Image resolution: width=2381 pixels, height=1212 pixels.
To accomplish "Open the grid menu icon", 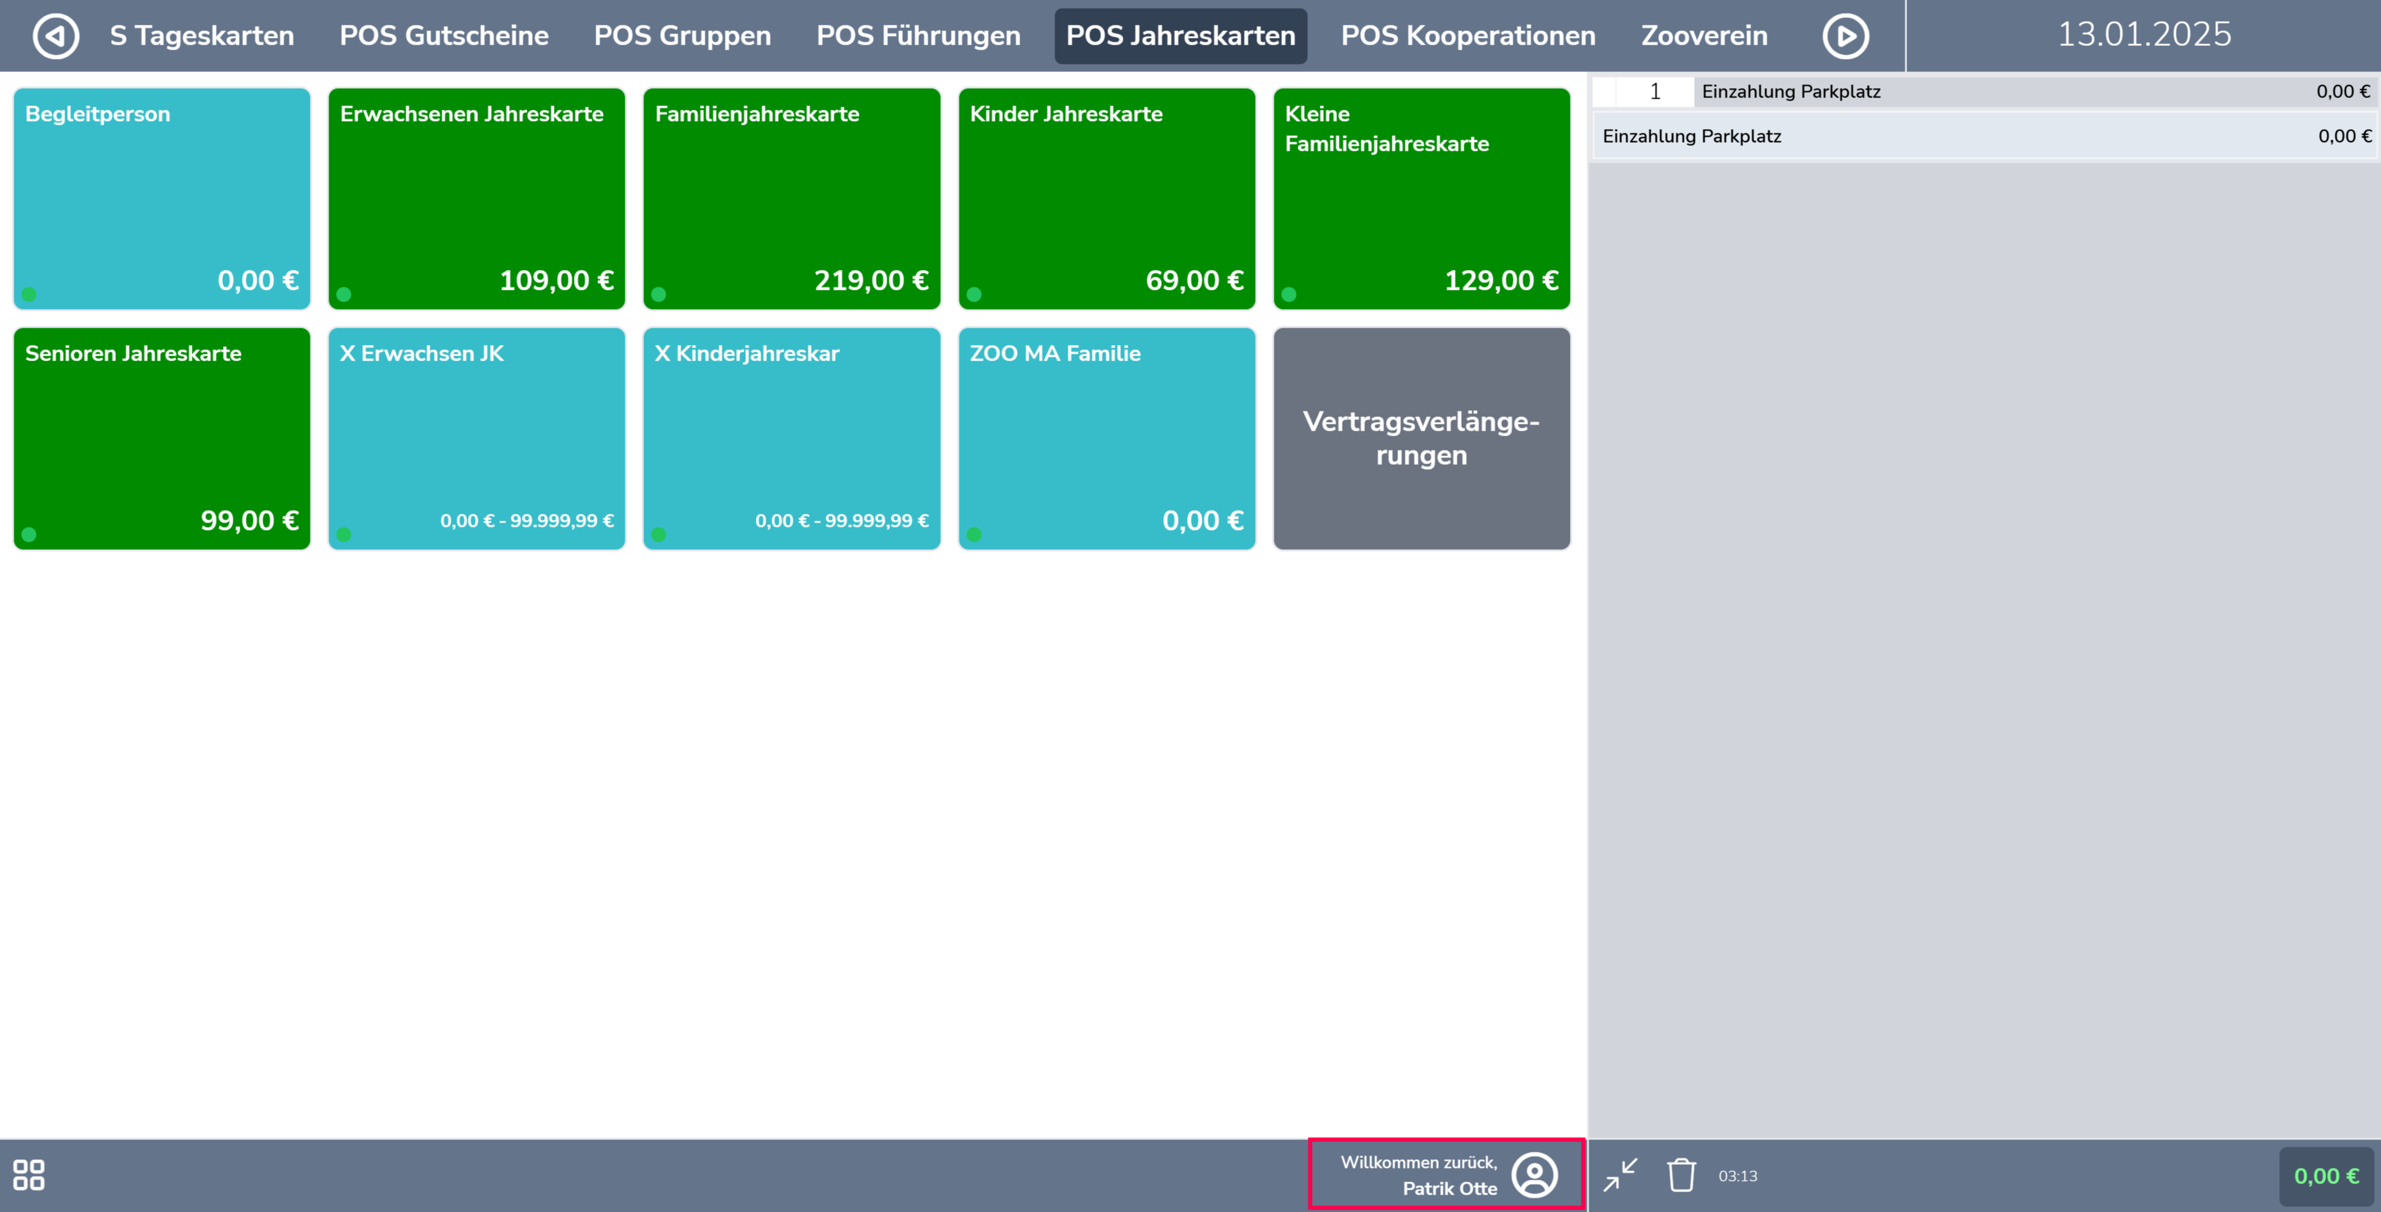I will point(29,1175).
